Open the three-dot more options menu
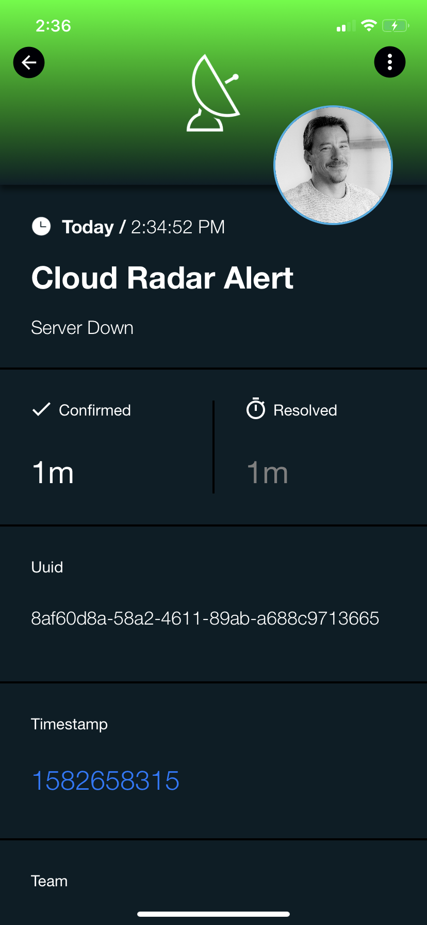 pos(390,62)
